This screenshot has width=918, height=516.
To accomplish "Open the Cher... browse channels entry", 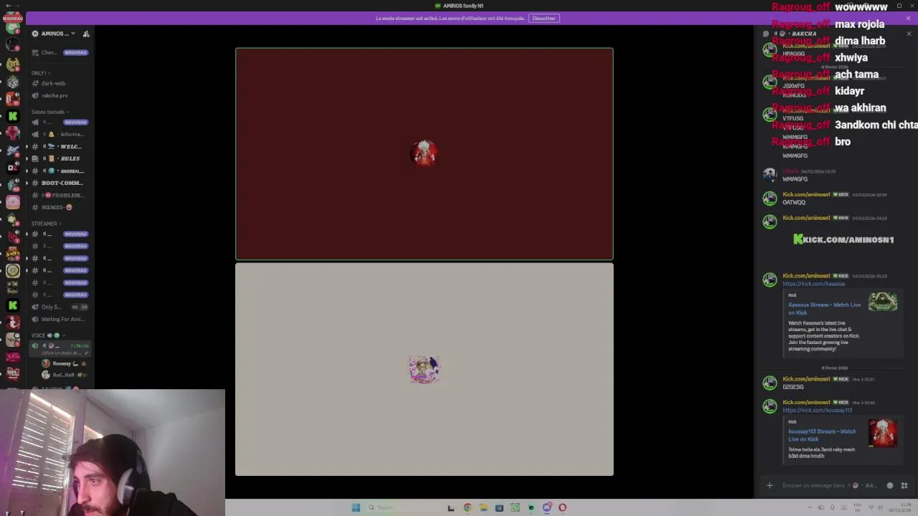I will (x=61, y=52).
